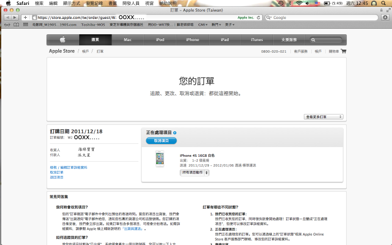The width and height of the screenshot is (392, 245).
Task: Select the 購買 tab in Apple navigation
Action: [96, 39]
